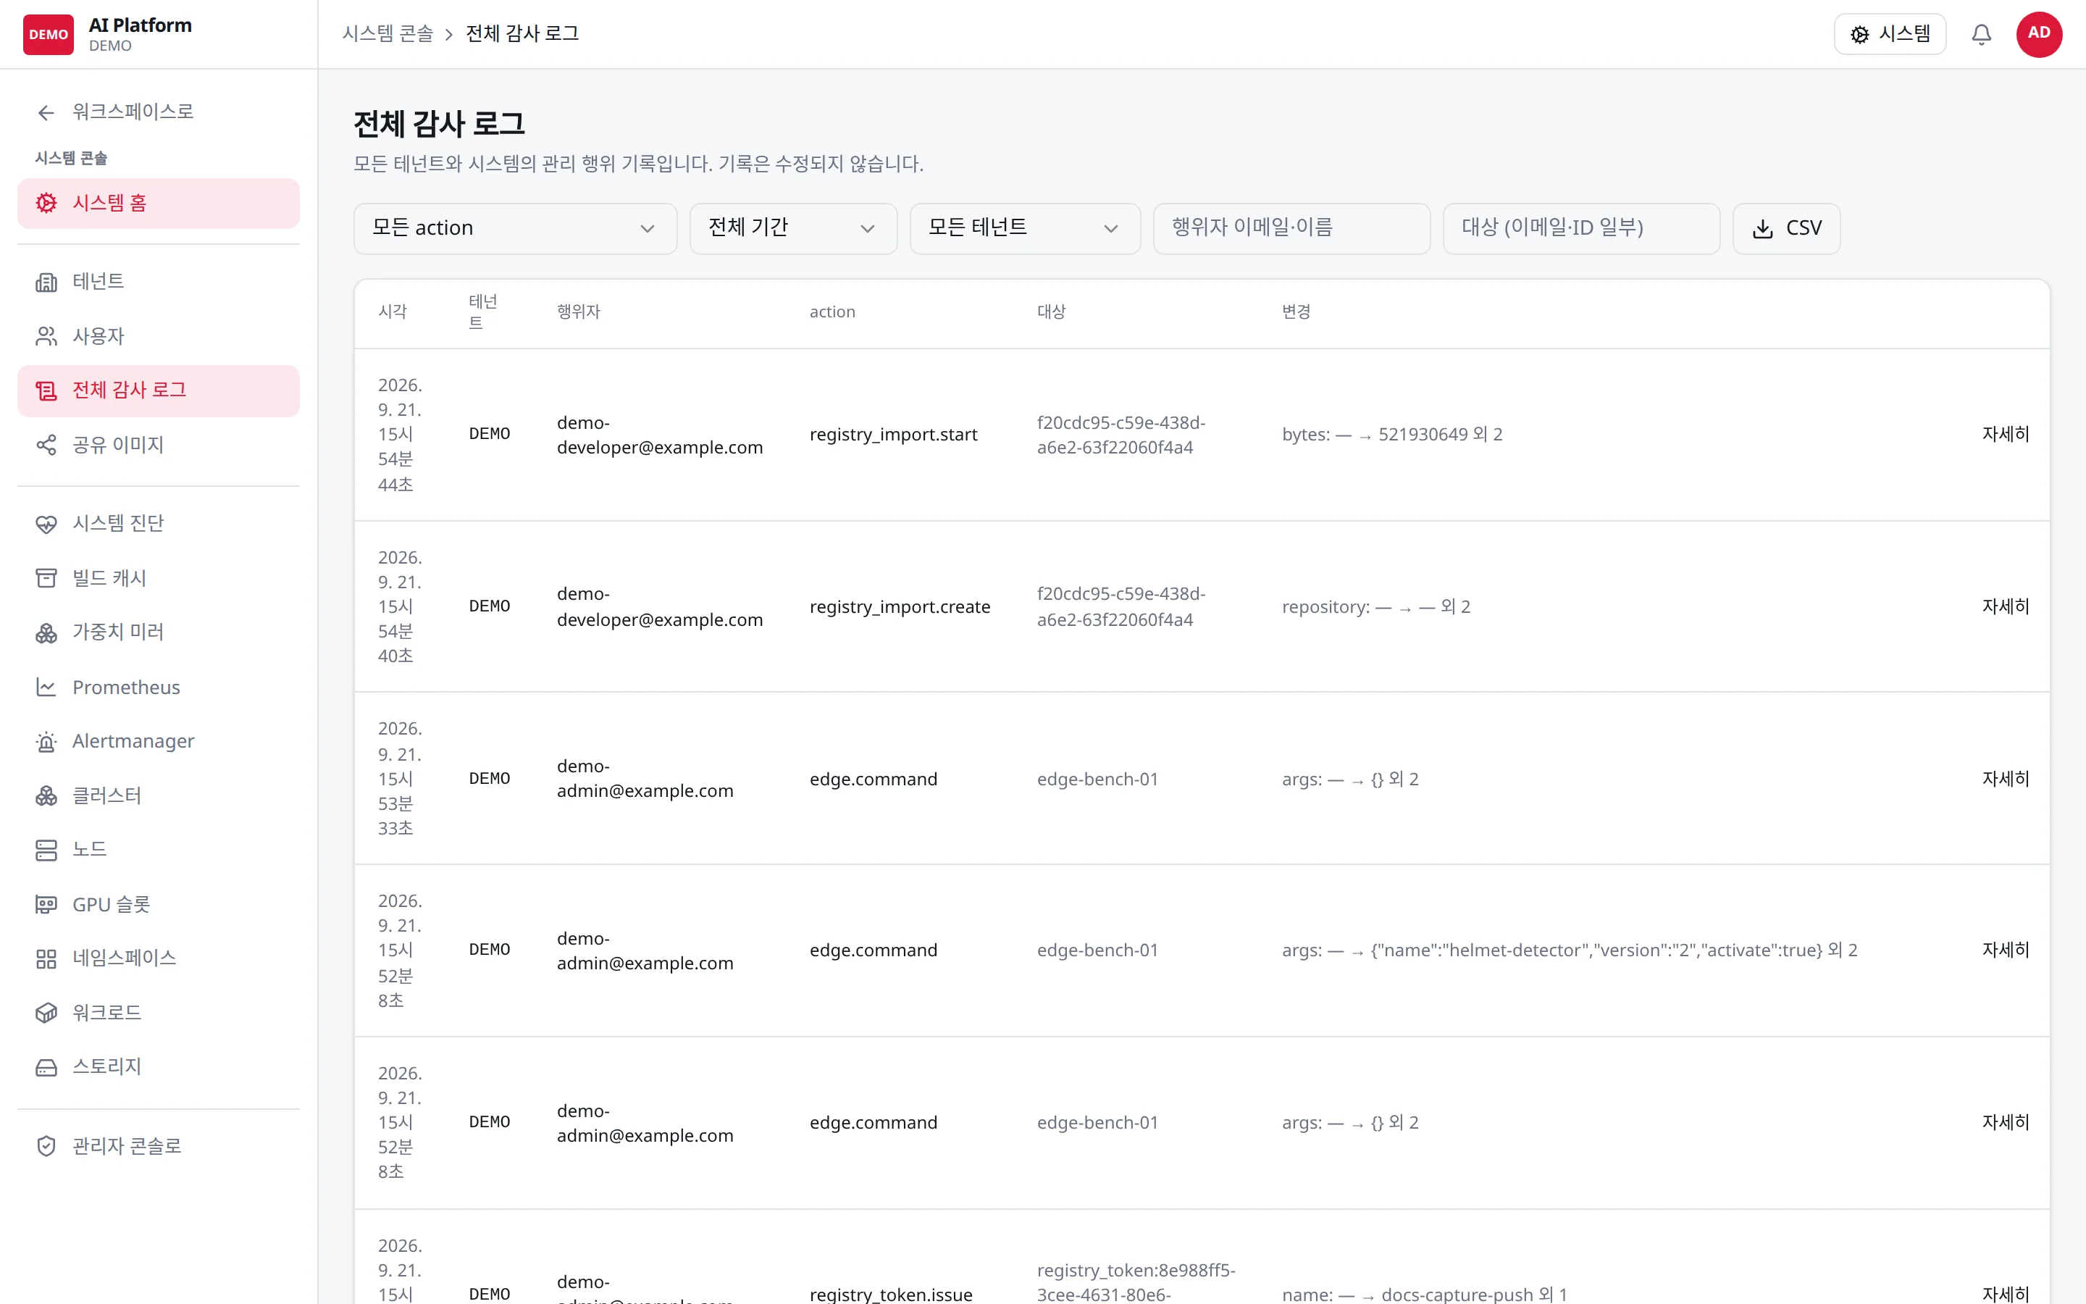The height and width of the screenshot is (1304, 2086).
Task: Click the 시스템 button in the header
Action: point(1890,35)
